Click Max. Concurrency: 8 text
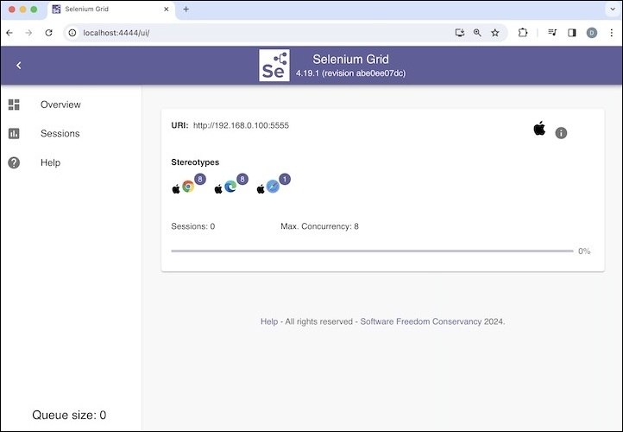This screenshot has height=432, width=623. point(319,226)
